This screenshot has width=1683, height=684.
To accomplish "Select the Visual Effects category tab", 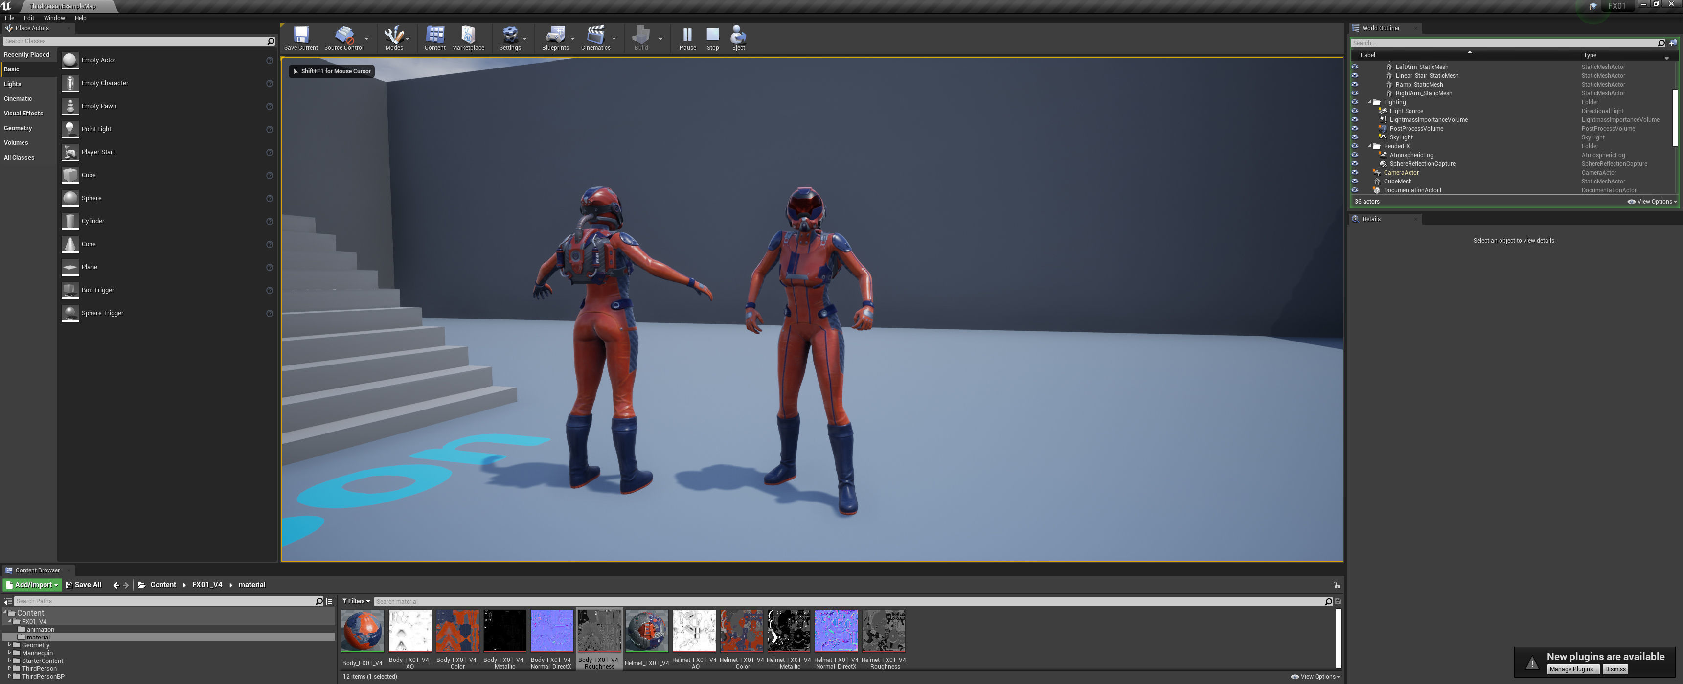I will click(23, 113).
